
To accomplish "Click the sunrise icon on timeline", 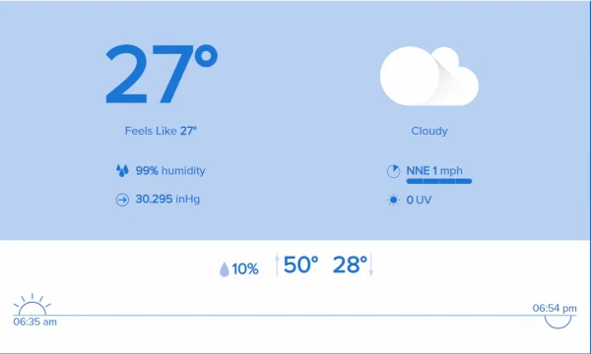I will coord(33,305).
